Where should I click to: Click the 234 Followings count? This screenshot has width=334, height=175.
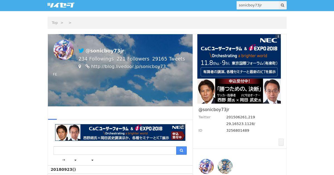pos(96,59)
